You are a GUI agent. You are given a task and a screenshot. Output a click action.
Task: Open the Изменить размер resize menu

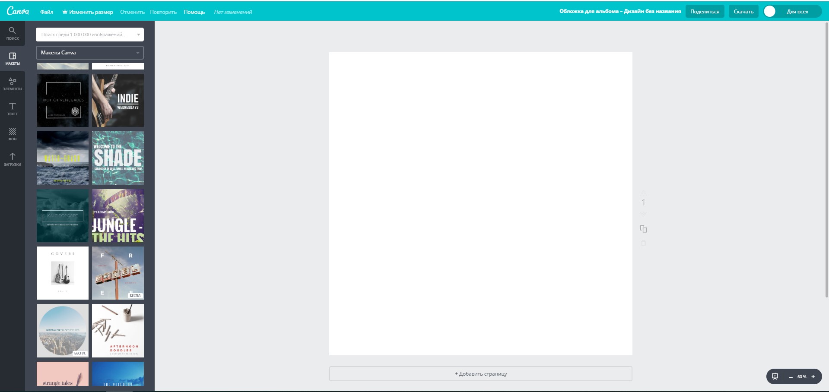click(88, 12)
